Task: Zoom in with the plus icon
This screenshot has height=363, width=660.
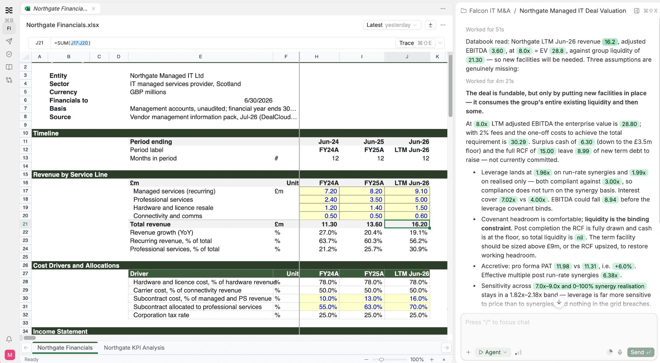Action: point(432,359)
